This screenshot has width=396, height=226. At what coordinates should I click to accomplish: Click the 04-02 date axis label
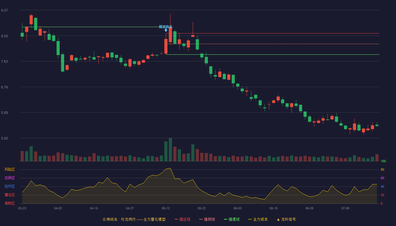click(58, 208)
